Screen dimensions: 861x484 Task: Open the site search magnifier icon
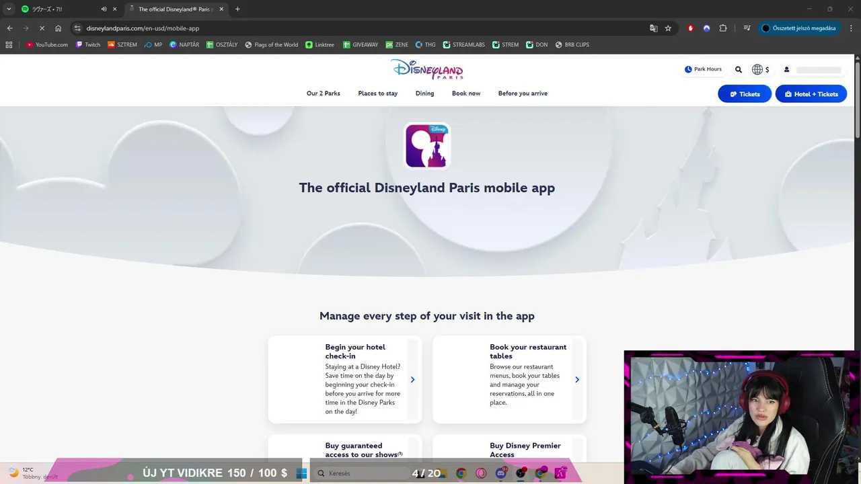pos(739,69)
